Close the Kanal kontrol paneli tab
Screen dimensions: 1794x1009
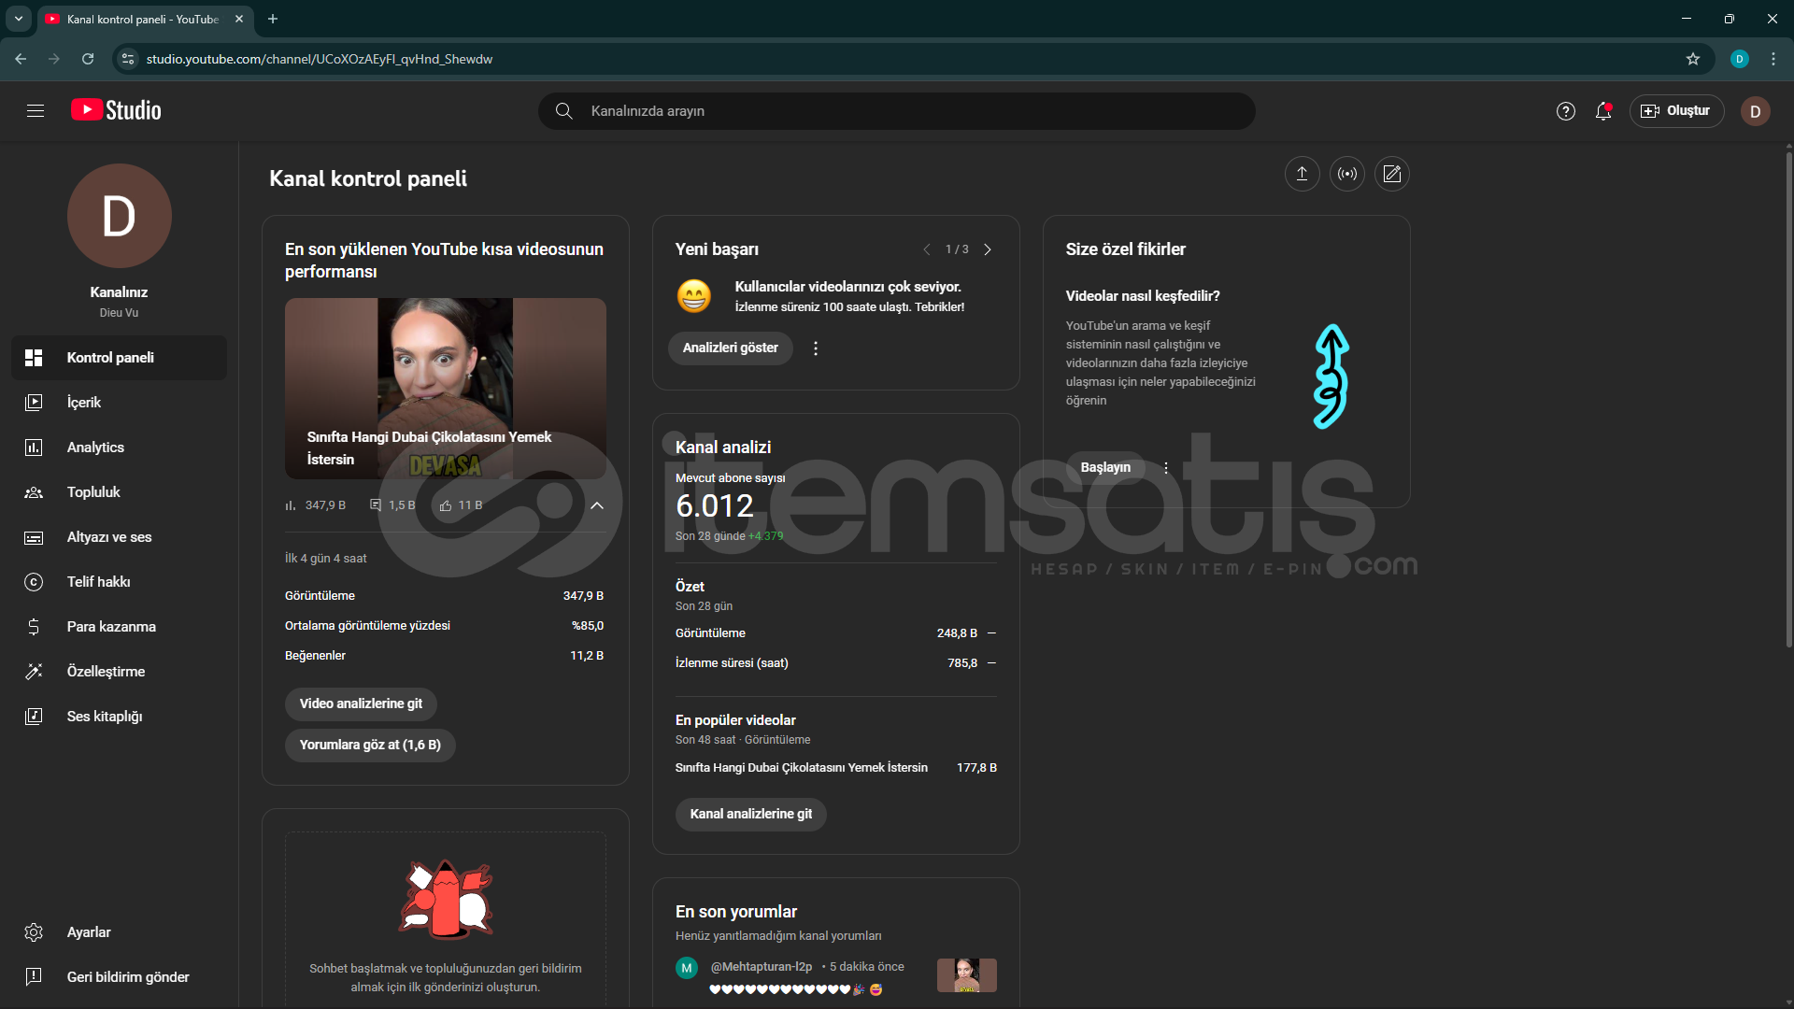point(239,19)
